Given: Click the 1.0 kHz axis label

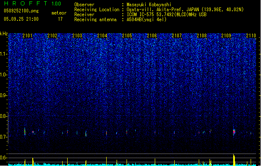Looking at the screenshot, I should (3, 75).
